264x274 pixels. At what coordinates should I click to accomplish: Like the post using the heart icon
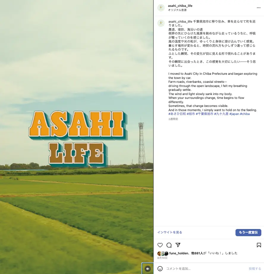click(160, 245)
